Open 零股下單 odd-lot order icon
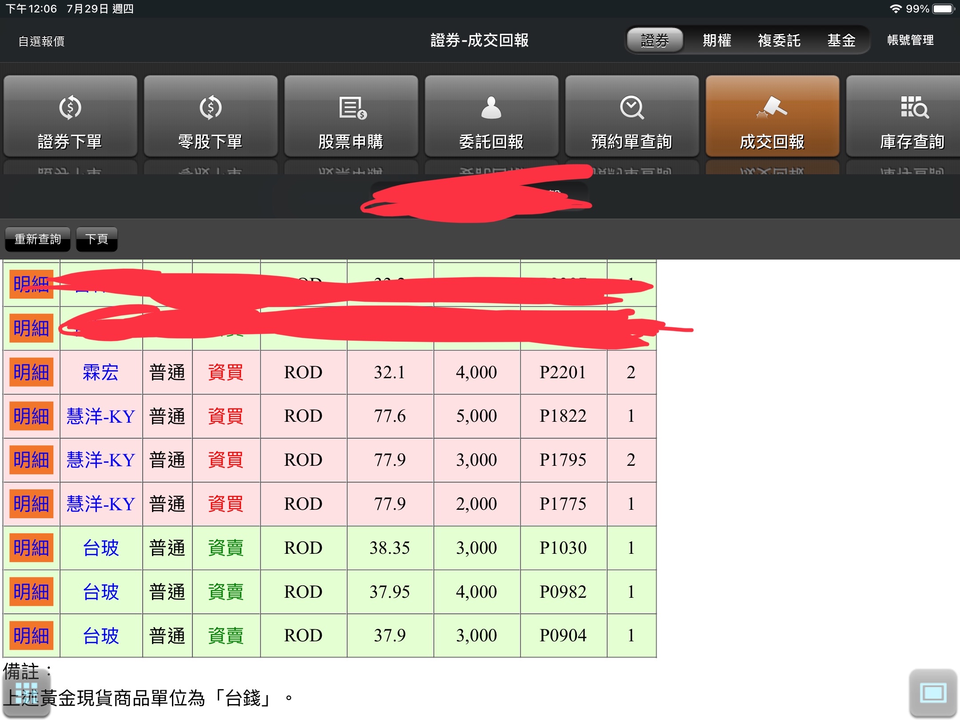The height and width of the screenshot is (720, 960). (x=210, y=108)
